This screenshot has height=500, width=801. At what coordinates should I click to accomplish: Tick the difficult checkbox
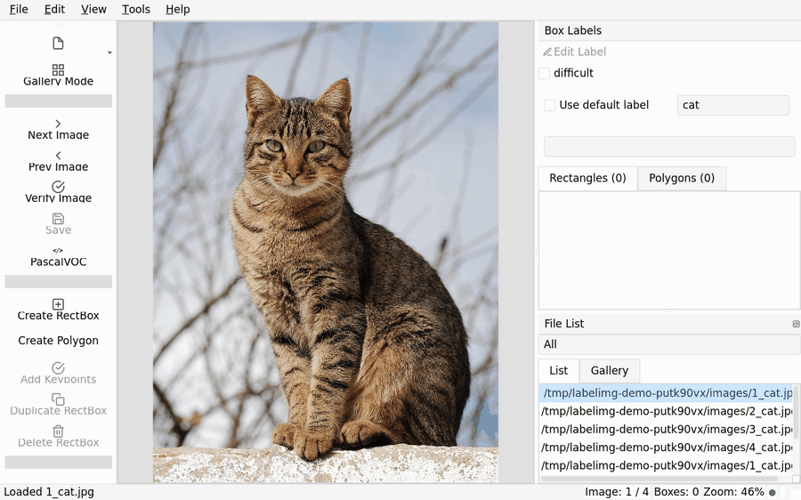[x=545, y=73]
